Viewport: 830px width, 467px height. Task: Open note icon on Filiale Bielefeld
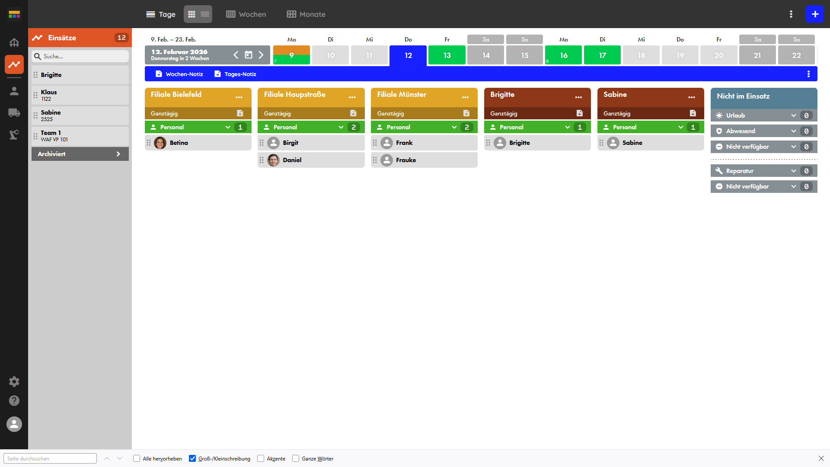[240, 113]
